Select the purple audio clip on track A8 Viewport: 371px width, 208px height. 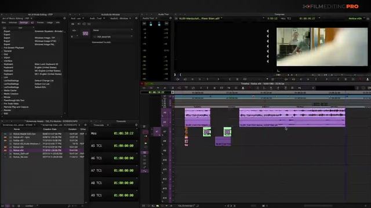223,141
